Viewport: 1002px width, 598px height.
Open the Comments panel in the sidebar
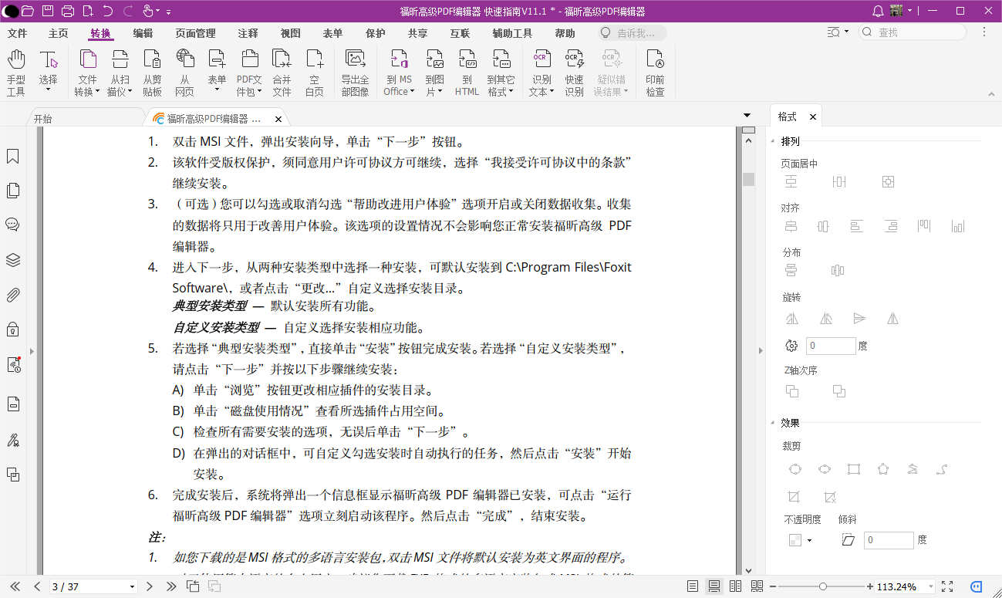tap(13, 225)
